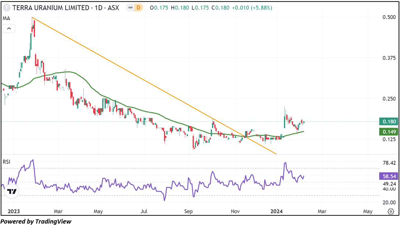Image resolution: width=400 pixels, height=225 pixels.
Task: Click the Jul time axis label
Action: point(144,211)
